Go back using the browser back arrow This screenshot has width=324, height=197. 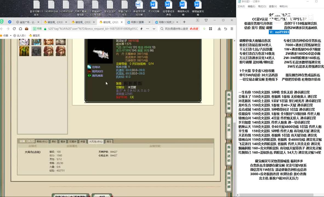click(2, 29)
